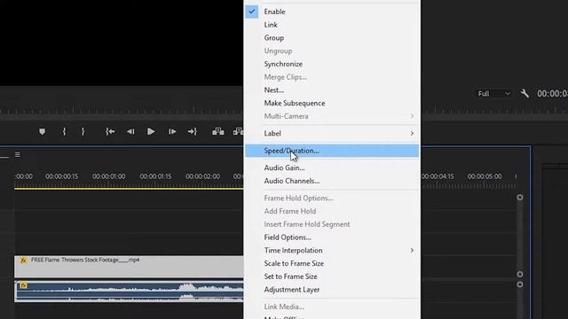Choose Group from the context menu

coord(332,37)
